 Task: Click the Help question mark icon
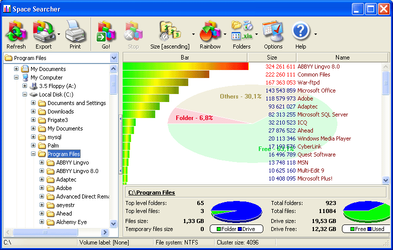click(x=300, y=31)
